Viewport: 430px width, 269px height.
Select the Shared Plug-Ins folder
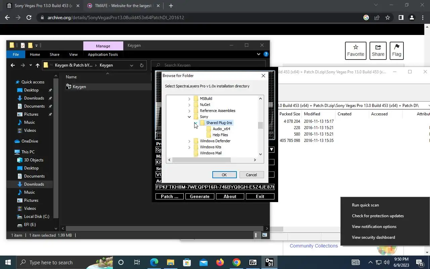click(219, 123)
